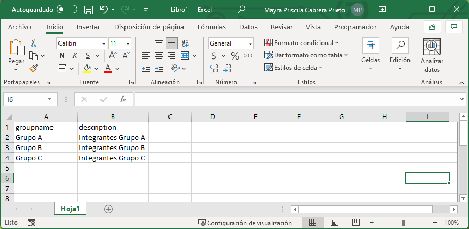Screen dimensions: 469x229
Task: Toggle the Autoguardado switch
Action: (67, 10)
